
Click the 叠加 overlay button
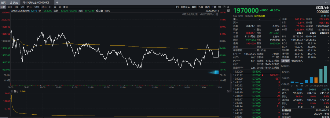pyautogui.click(x=194, y=7)
